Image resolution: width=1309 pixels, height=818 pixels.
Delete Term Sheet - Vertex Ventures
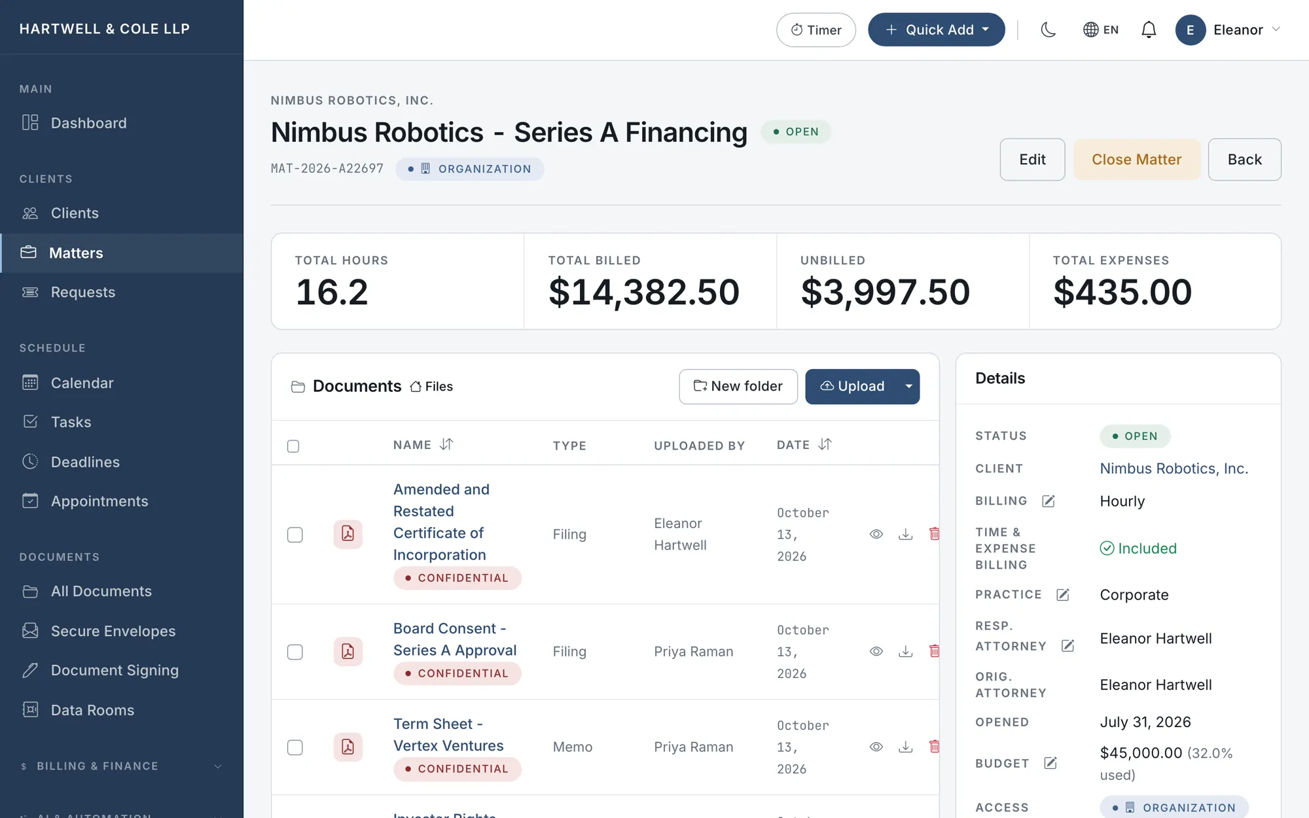[934, 747]
